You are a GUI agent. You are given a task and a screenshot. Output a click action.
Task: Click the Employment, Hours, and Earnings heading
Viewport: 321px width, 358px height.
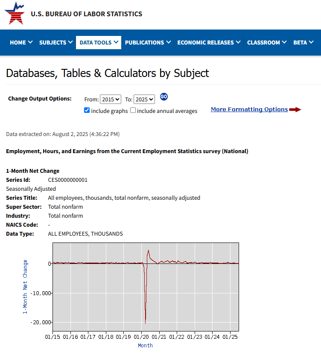point(127,151)
